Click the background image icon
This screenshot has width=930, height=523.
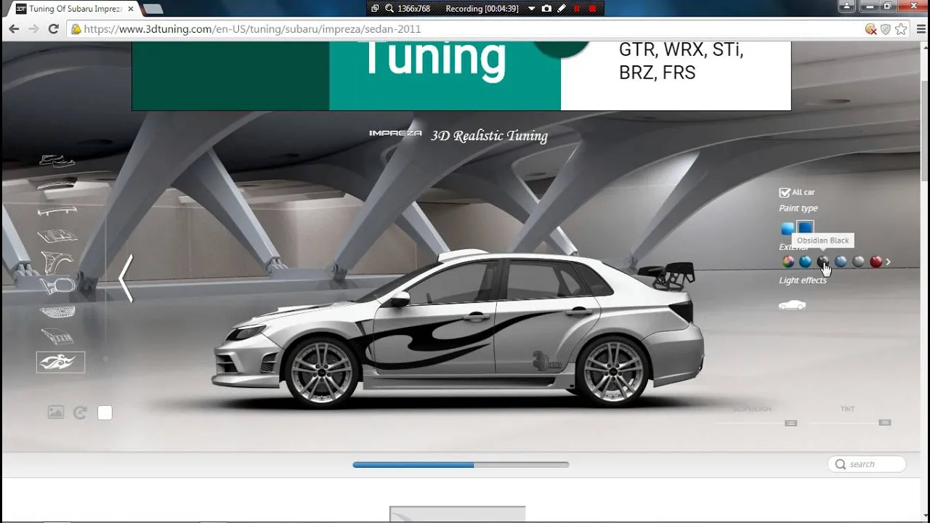click(56, 412)
